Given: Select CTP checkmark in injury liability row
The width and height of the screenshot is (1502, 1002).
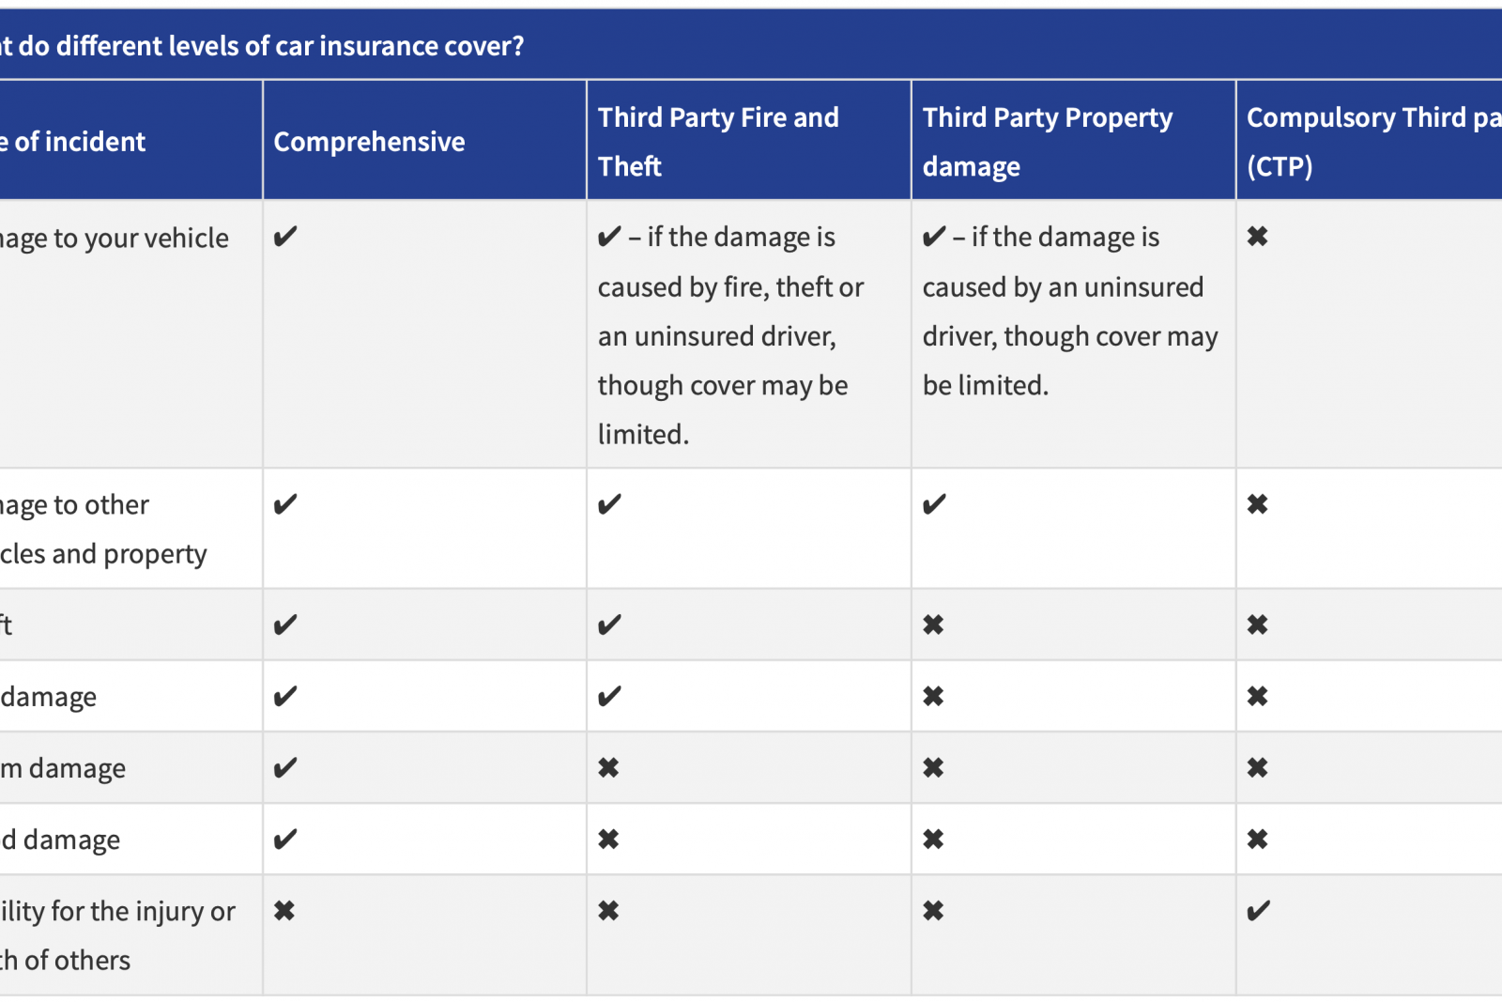Looking at the screenshot, I should 1258,911.
